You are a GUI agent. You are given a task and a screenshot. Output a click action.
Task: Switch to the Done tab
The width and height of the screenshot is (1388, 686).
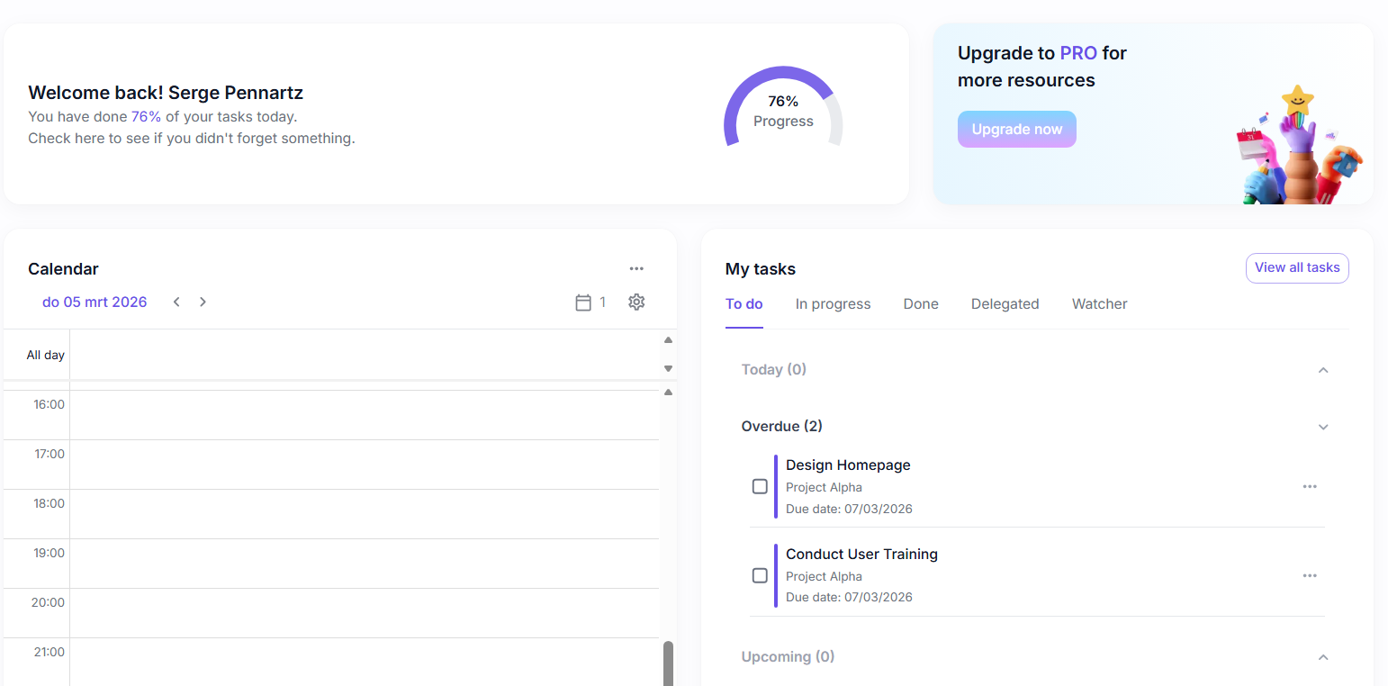point(921,304)
